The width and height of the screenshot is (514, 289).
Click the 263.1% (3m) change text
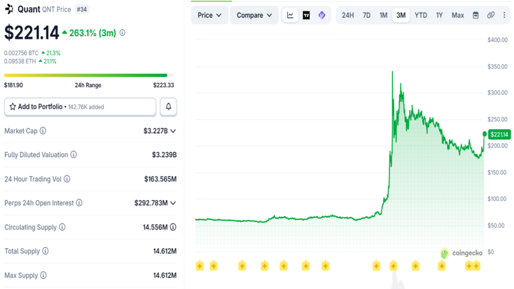pyautogui.click(x=93, y=33)
